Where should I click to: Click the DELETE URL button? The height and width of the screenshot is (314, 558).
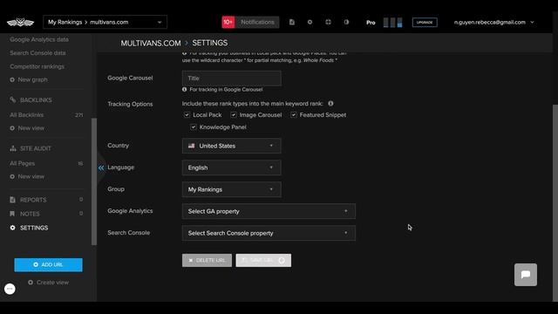pyautogui.click(x=207, y=260)
